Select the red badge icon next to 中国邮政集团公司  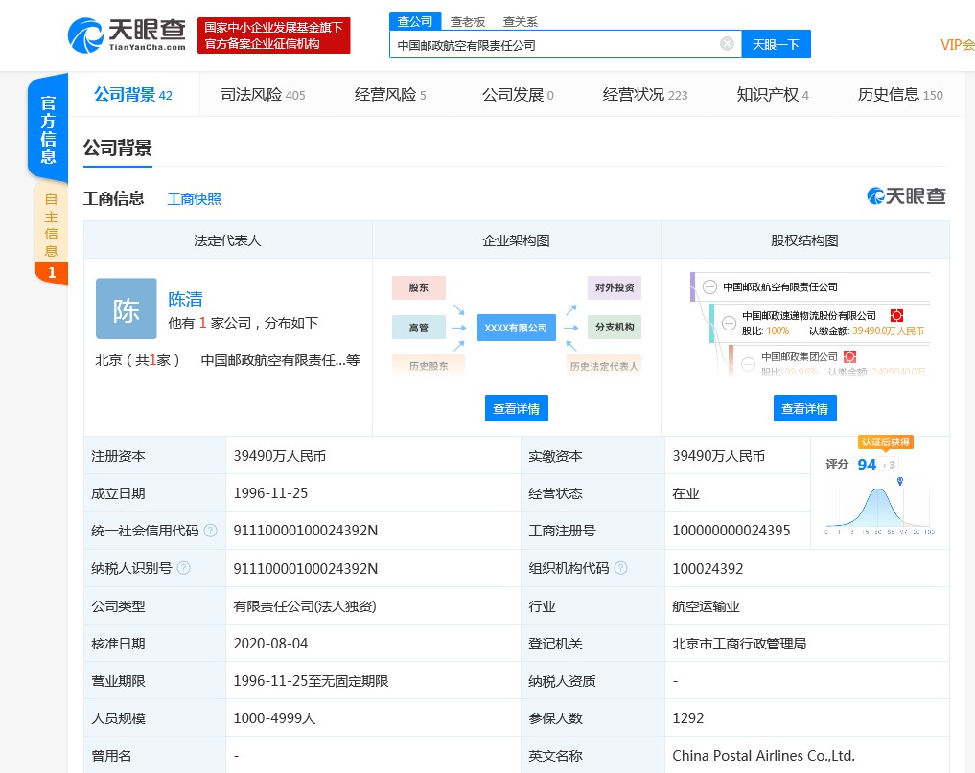[x=849, y=356]
